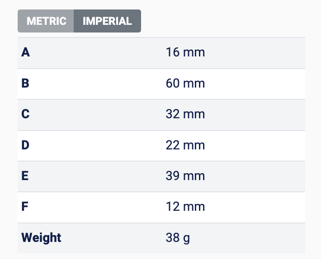Select the 38 g weight value
This screenshot has width=321, height=269.
point(178,237)
